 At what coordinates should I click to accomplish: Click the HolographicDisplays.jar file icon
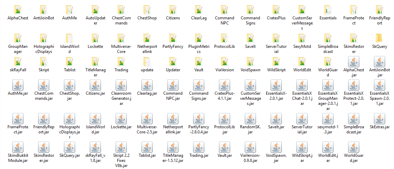click(70, 118)
